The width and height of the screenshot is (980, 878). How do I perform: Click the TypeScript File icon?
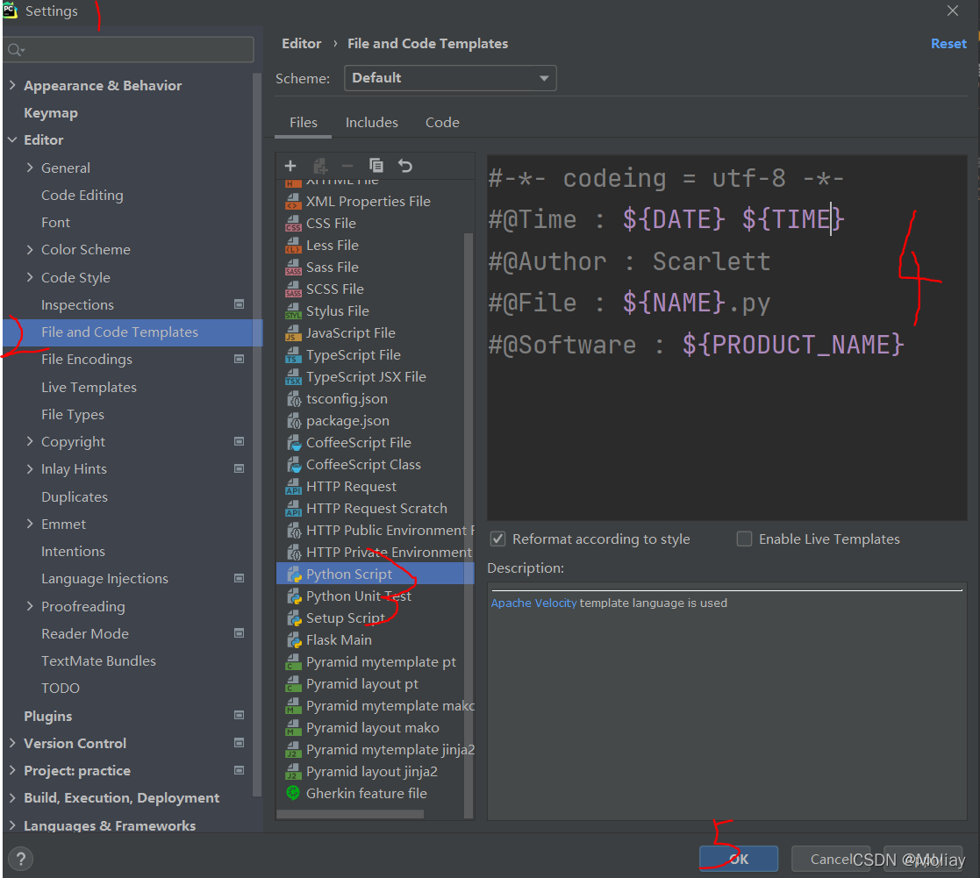(293, 355)
